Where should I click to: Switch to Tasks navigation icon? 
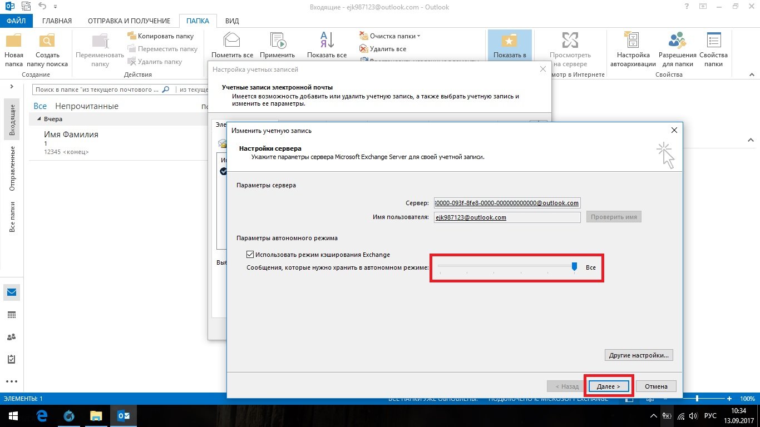coord(12,359)
